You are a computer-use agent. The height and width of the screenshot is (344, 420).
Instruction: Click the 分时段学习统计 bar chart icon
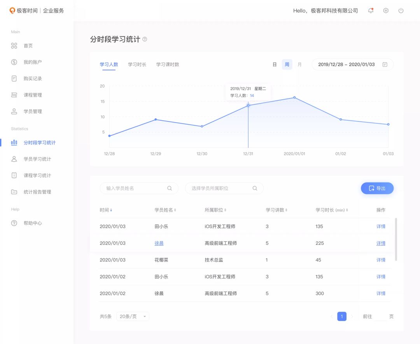pyautogui.click(x=14, y=142)
